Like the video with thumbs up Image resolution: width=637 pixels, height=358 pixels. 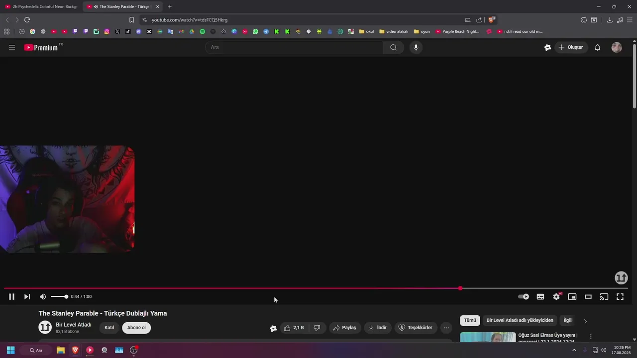coord(294,328)
